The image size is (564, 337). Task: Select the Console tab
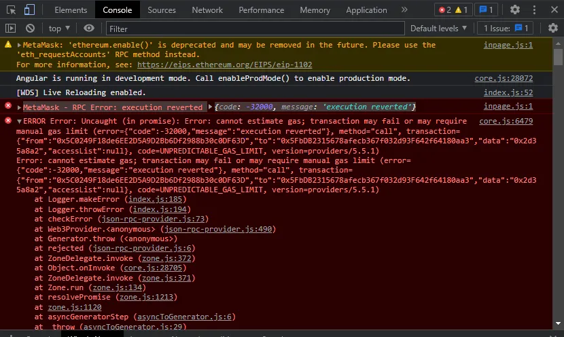[118, 10]
